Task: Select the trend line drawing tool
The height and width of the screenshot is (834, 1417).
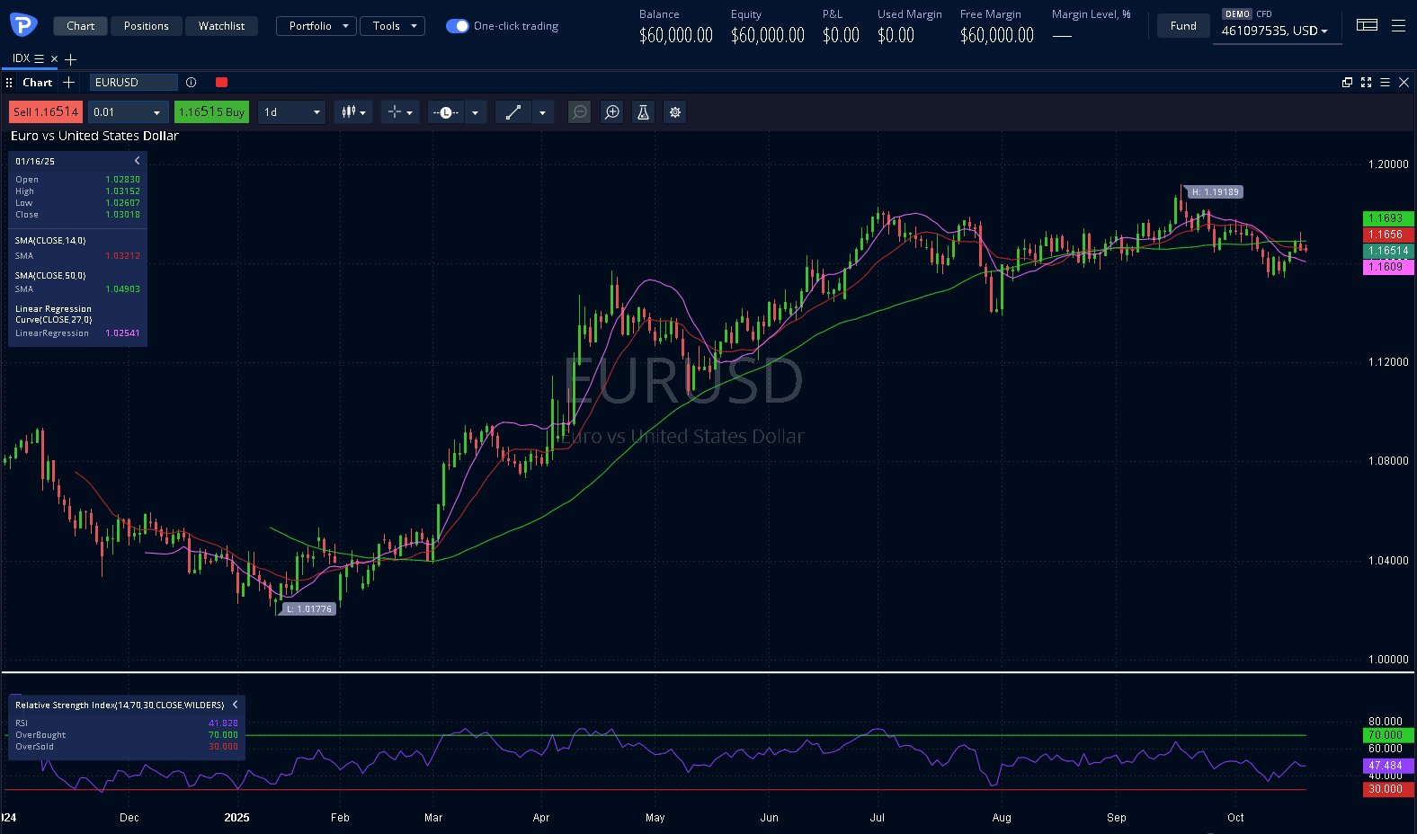Action: 513,112
